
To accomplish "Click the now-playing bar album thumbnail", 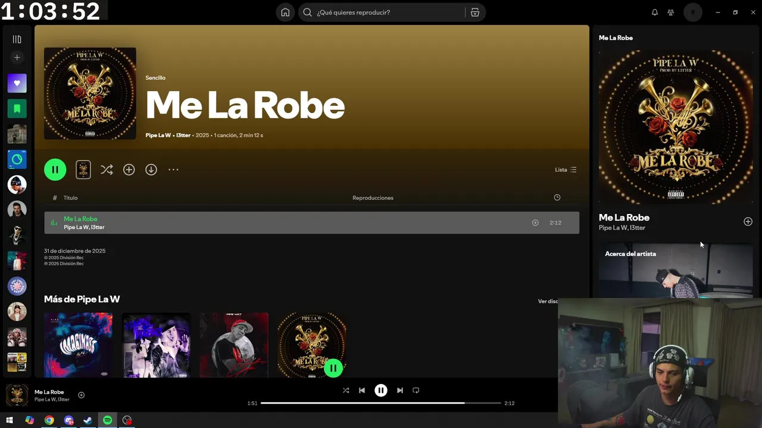I will [17, 395].
